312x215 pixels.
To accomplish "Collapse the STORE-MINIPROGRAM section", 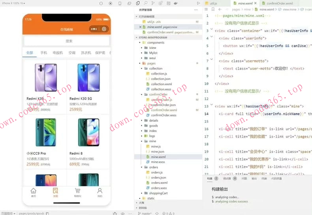I will (137, 38).
